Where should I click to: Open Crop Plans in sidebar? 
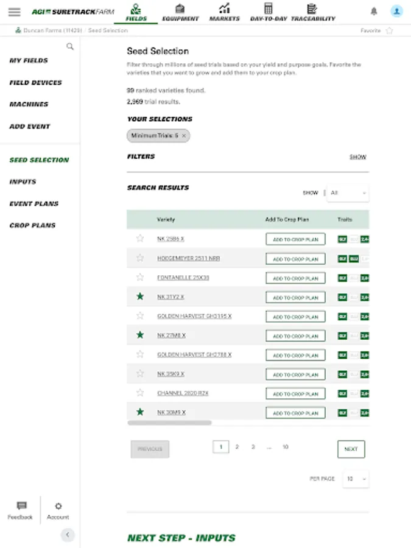pyautogui.click(x=32, y=225)
